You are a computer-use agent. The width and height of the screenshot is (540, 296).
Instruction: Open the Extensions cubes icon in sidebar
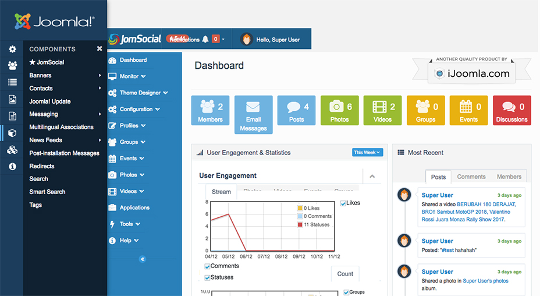12,150
